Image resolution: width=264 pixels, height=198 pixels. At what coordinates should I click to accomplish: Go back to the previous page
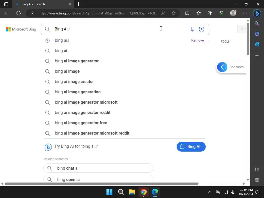pos(7,13)
